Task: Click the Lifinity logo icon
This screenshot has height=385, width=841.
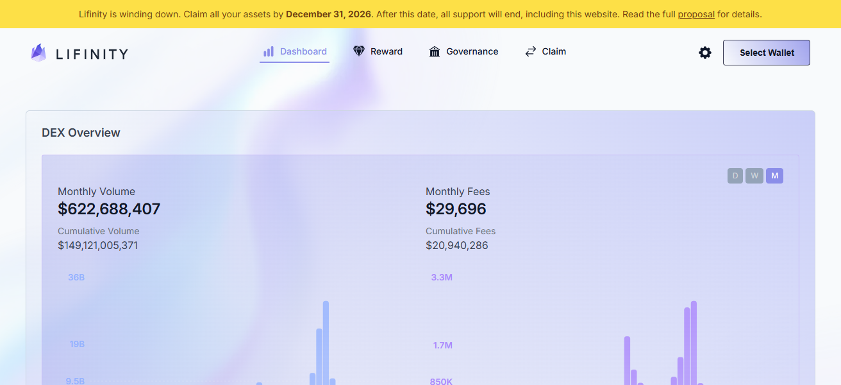Action: pyautogui.click(x=38, y=53)
